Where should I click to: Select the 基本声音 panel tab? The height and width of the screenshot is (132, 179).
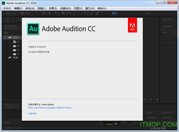(167, 20)
